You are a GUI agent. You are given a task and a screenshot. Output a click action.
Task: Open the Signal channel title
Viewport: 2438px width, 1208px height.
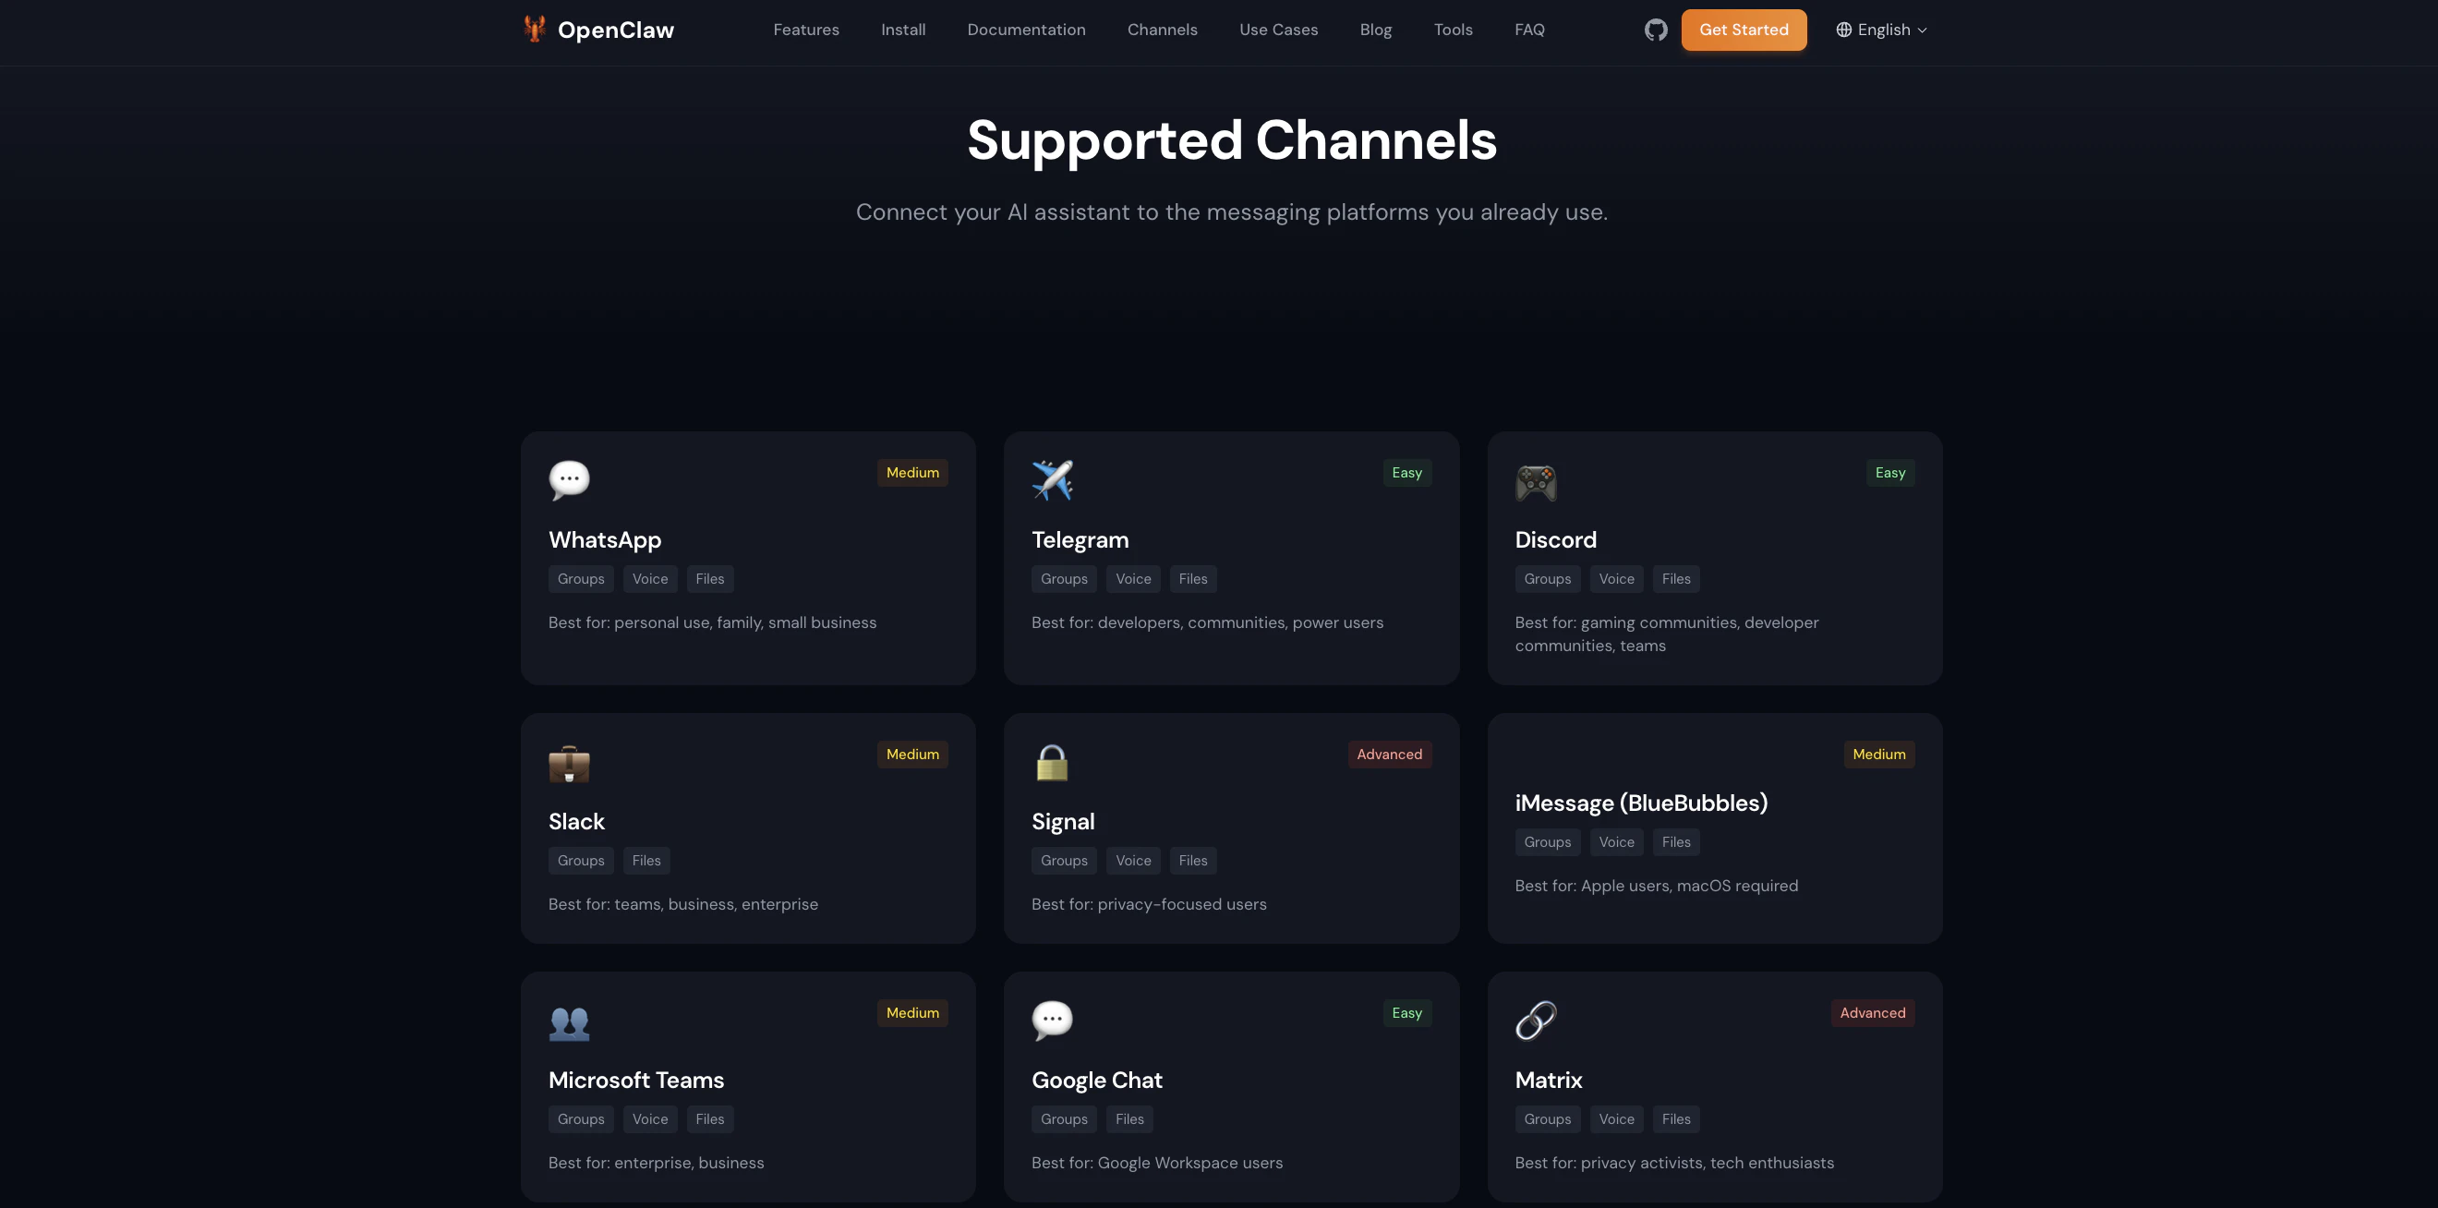pos(1063,822)
